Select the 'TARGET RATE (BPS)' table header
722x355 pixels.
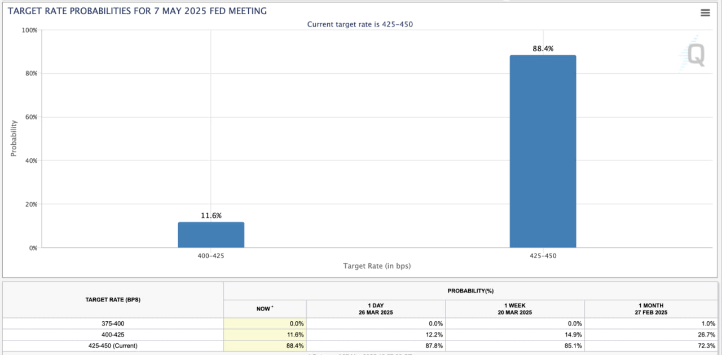tap(113, 300)
